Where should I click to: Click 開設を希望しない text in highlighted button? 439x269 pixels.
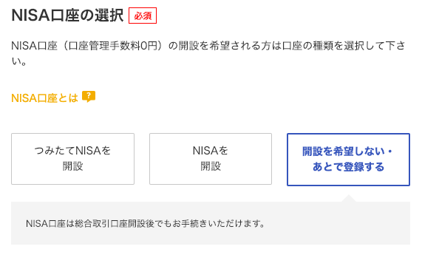[x=344, y=151]
